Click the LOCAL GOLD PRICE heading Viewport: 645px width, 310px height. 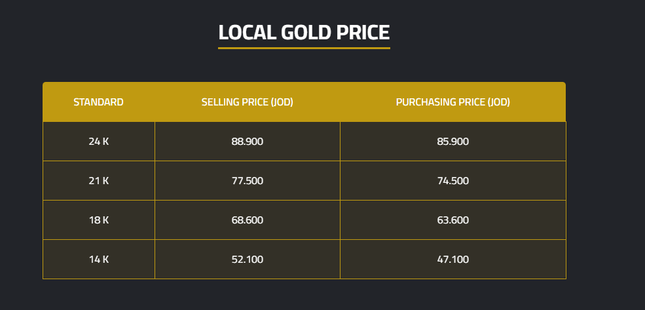(x=304, y=33)
